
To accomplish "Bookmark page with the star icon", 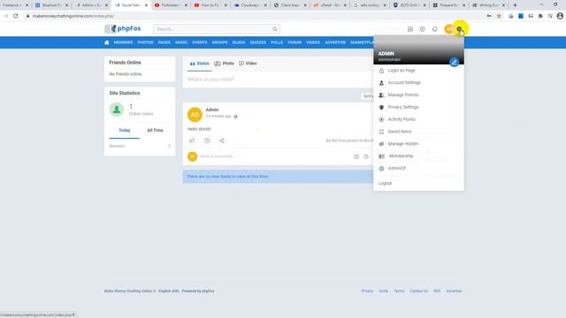I will [499, 16].
